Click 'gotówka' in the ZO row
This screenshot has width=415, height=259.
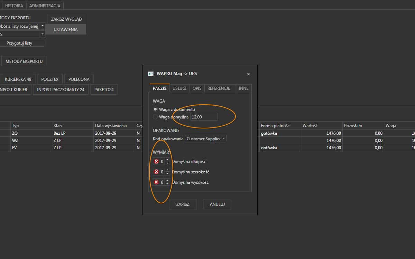280,133
